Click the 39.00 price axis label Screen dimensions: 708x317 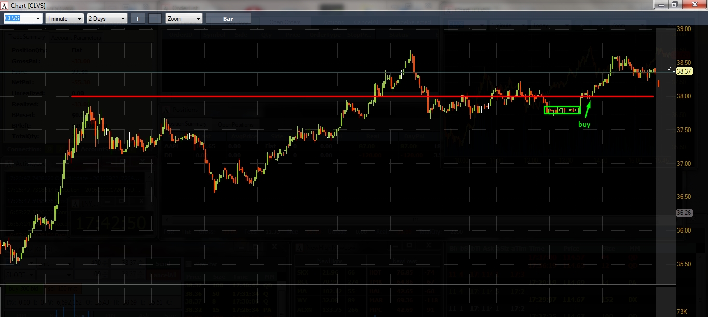[684, 29]
